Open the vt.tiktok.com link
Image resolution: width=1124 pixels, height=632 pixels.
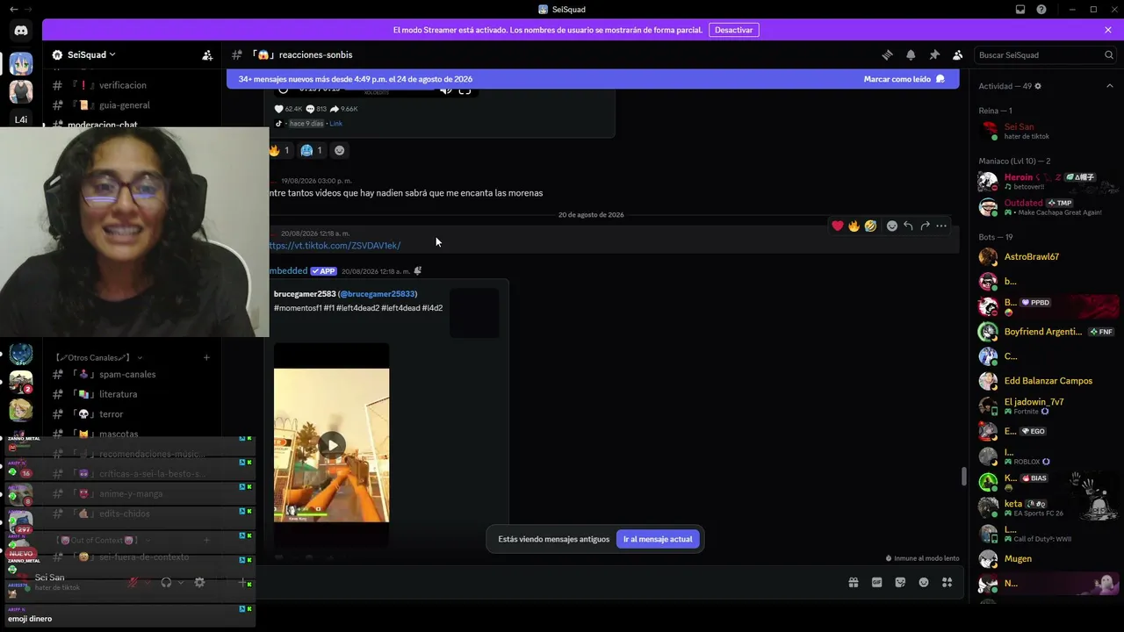click(335, 246)
